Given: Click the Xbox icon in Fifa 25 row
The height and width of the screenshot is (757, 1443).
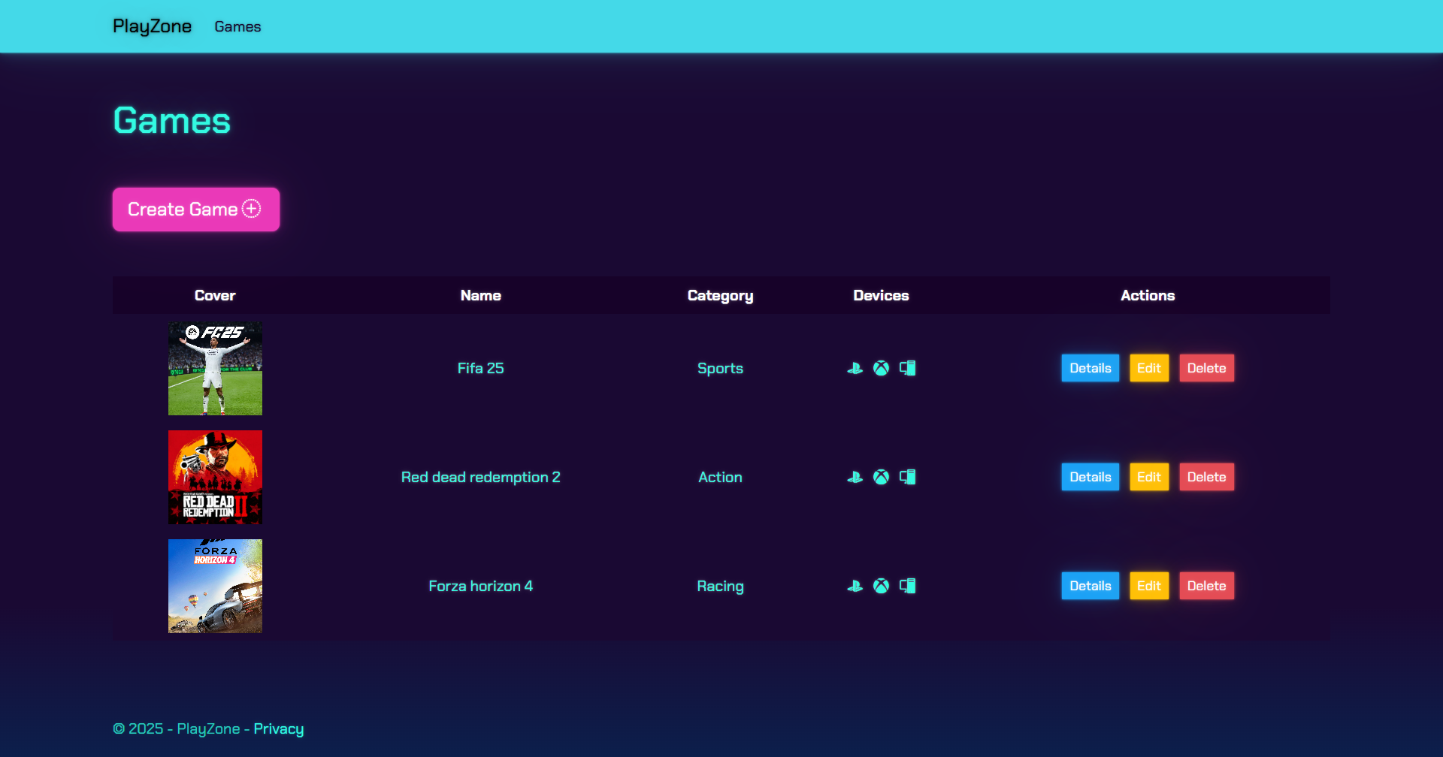Looking at the screenshot, I should pos(881,368).
